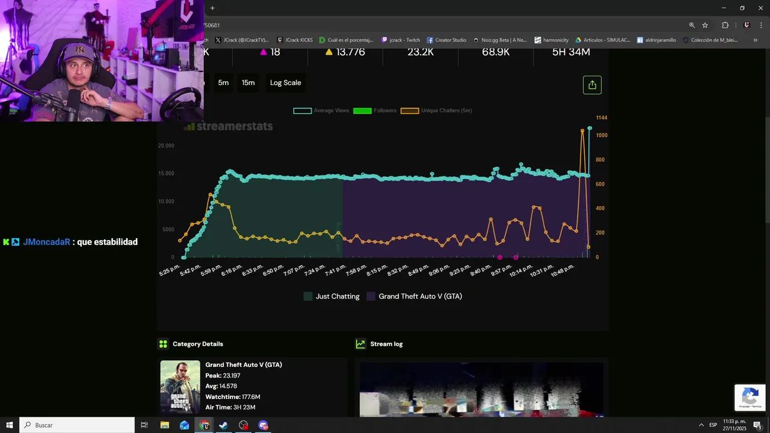
Task: Click the ESP language indicator
Action: [x=713, y=425]
